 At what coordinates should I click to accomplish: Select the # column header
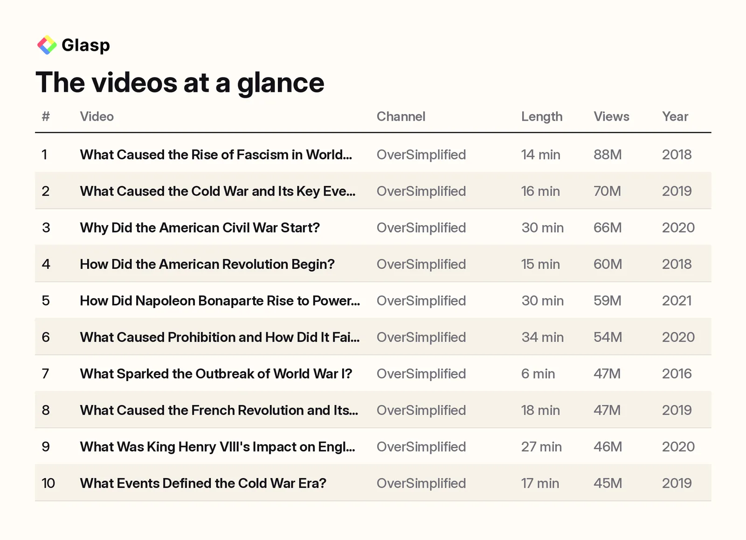(46, 116)
